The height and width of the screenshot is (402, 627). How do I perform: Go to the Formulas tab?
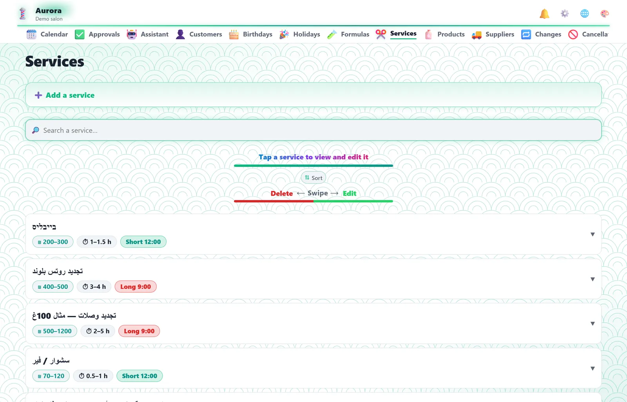coord(348,34)
